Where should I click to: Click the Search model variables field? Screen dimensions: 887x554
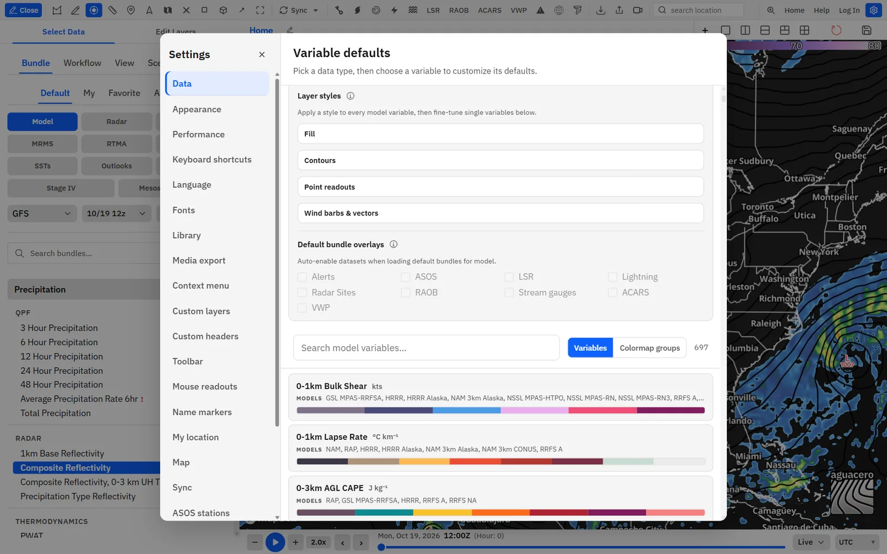point(426,348)
